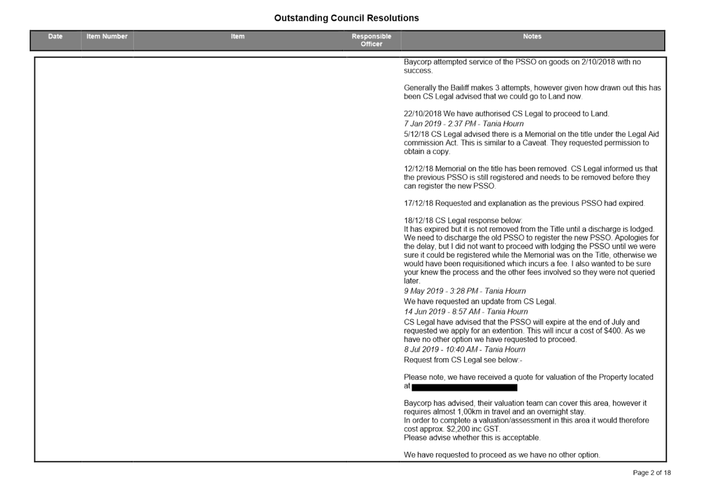Select the 'Date' column header
Viewport: 701px width, 496px height.
tap(56, 37)
